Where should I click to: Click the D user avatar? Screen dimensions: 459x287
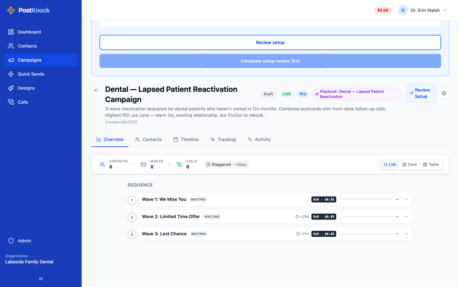click(x=403, y=10)
